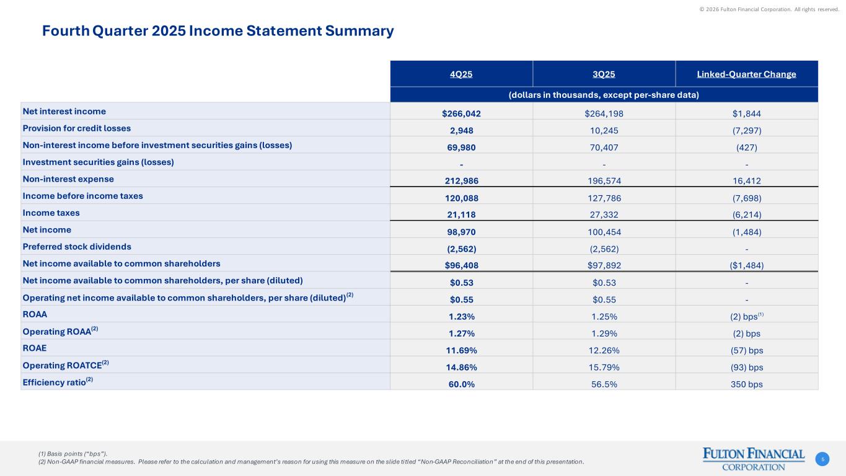Select the 3Q25 non-interest expense value 196,574
The height and width of the screenshot is (476, 846).
(604, 181)
